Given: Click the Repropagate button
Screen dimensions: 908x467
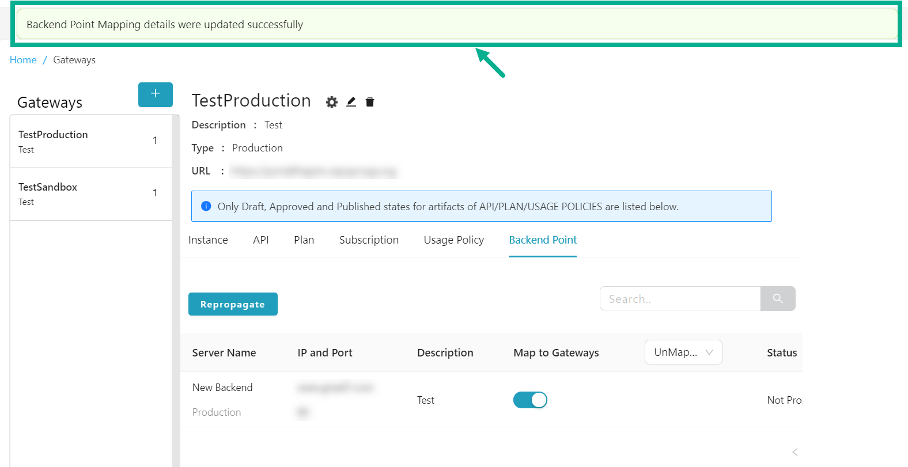Looking at the screenshot, I should tap(233, 304).
